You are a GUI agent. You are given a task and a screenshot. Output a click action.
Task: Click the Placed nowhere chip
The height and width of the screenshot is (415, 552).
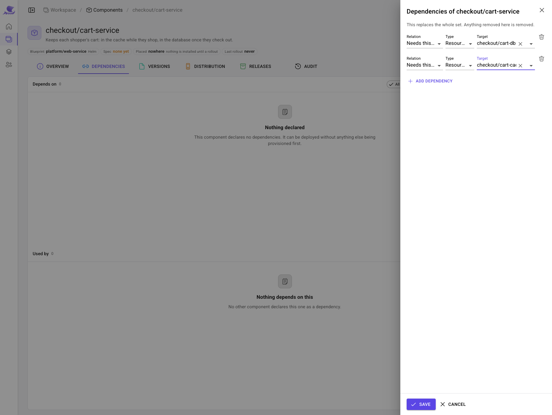pos(177,51)
